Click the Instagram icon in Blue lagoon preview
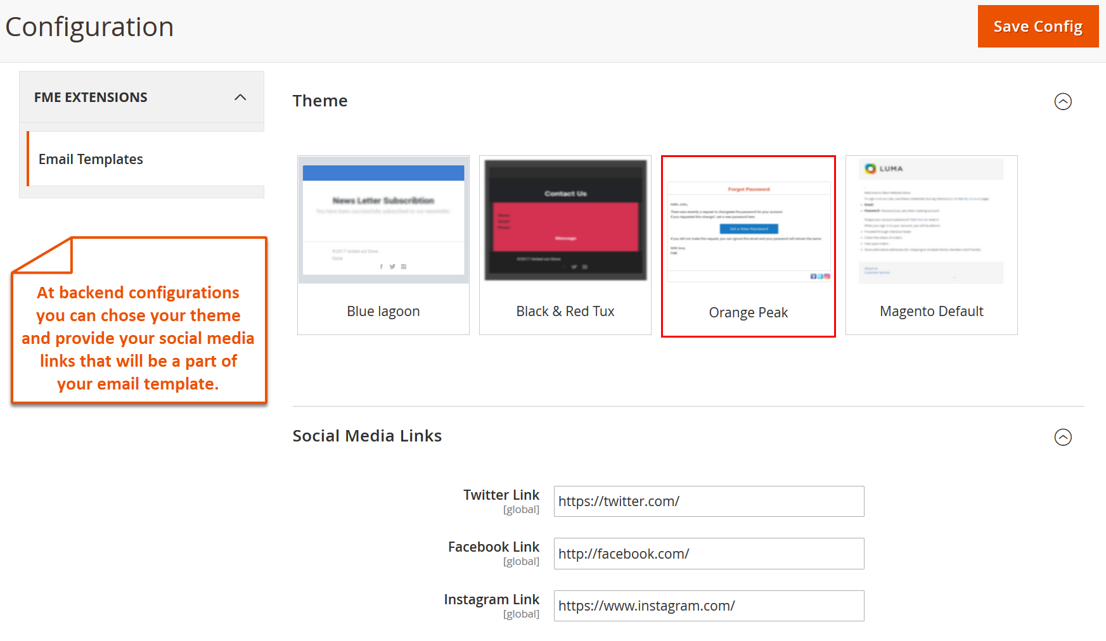This screenshot has width=1106, height=641. [404, 267]
